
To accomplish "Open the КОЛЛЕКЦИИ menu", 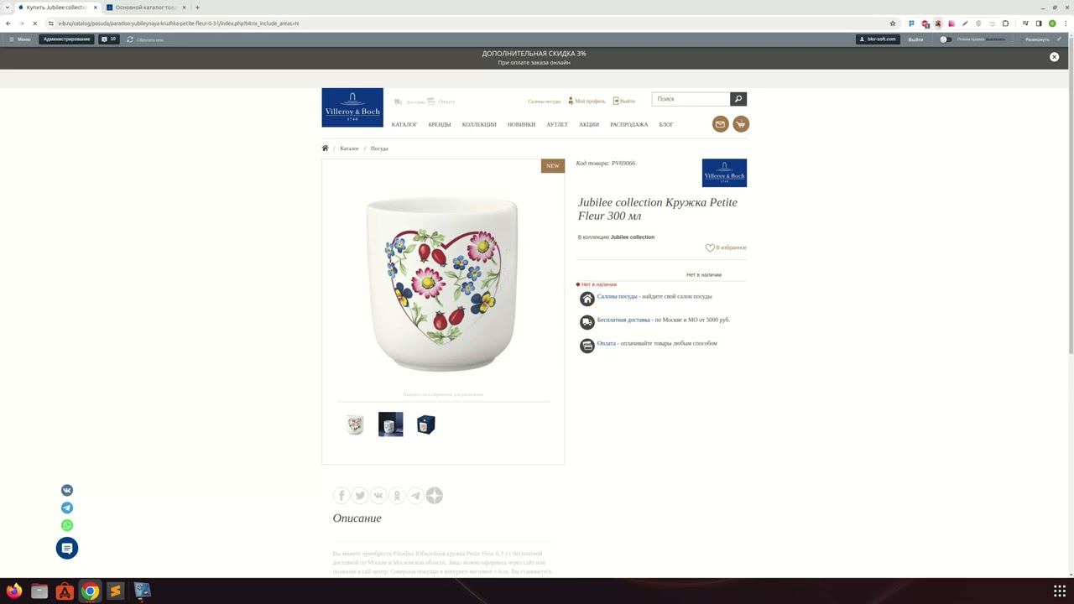I will click(x=479, y=124).
